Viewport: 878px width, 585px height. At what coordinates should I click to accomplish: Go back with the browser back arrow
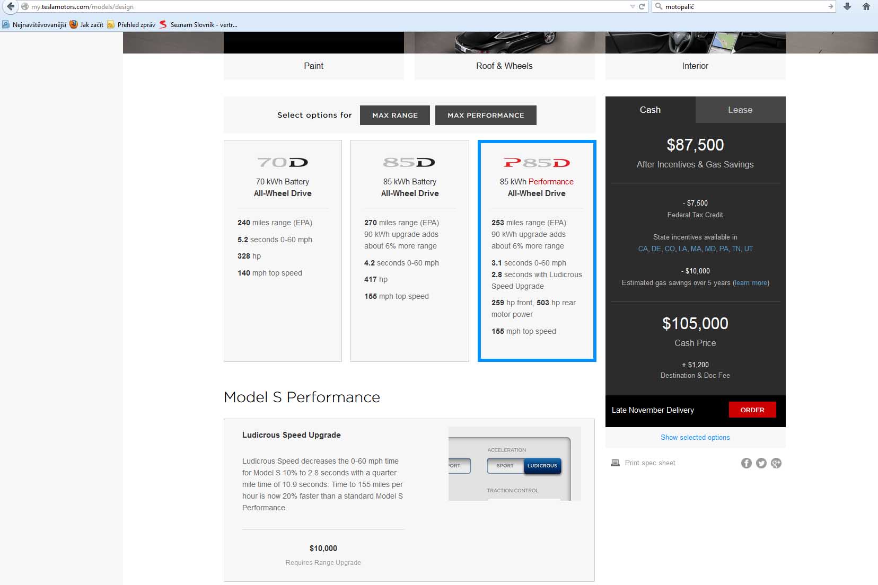(10, 6)
